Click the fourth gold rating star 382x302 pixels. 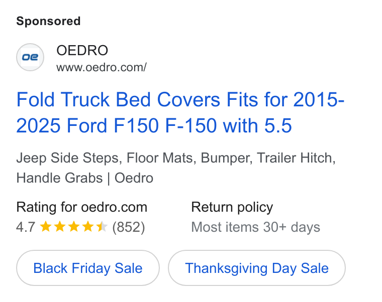pyautogui.click(x=87, y=227)
